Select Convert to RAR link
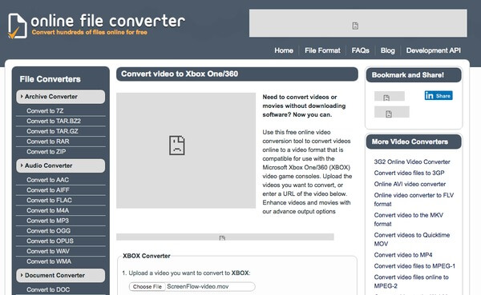 [48, 142]
